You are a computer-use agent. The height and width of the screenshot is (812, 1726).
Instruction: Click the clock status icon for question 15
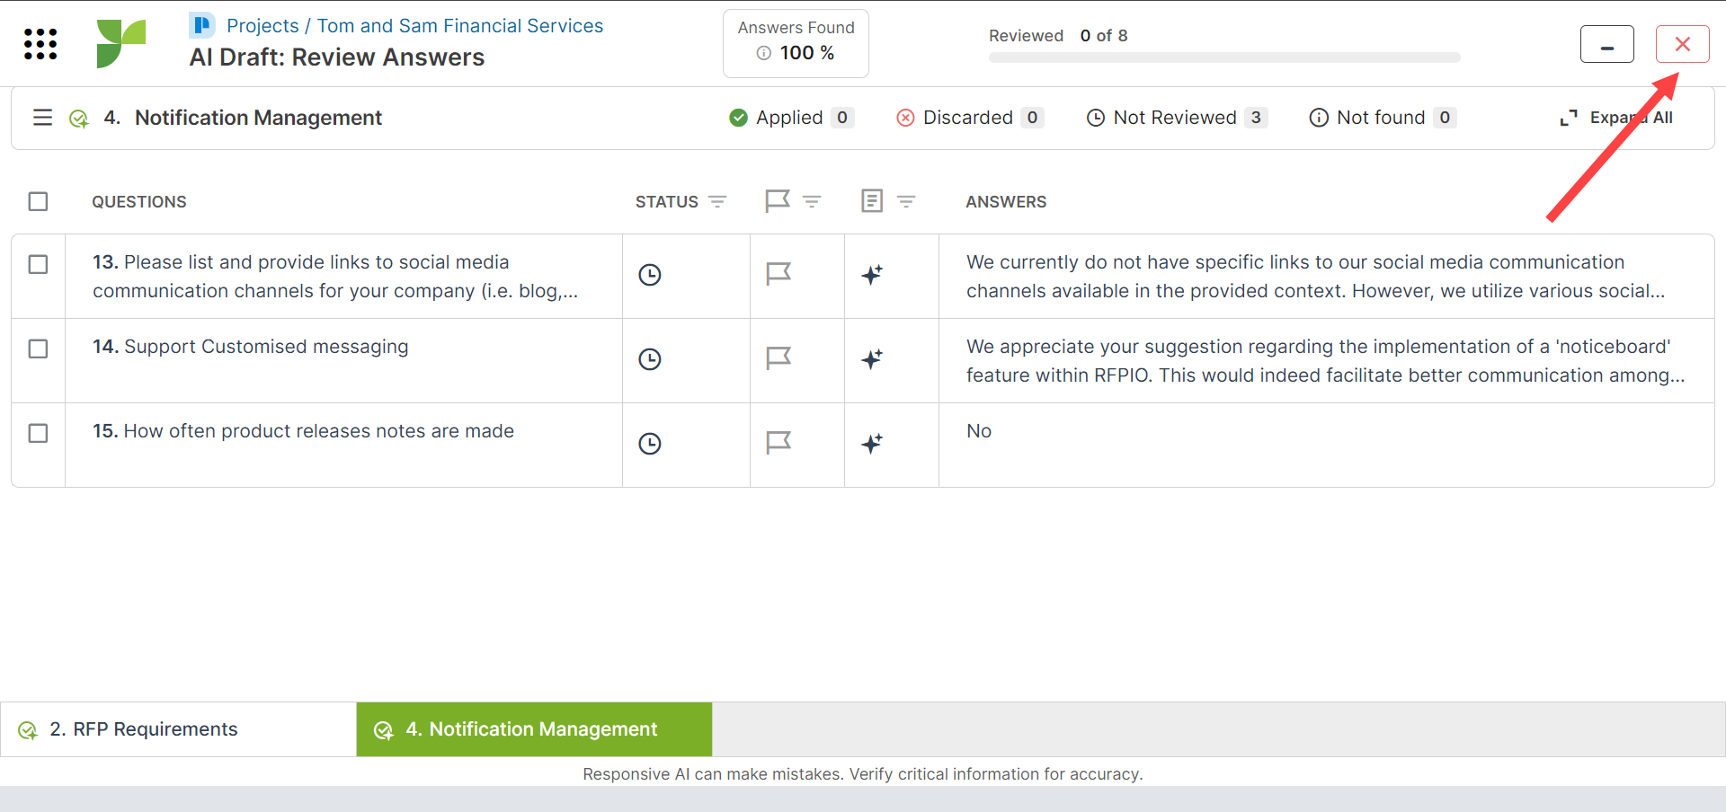coord(649,444)
